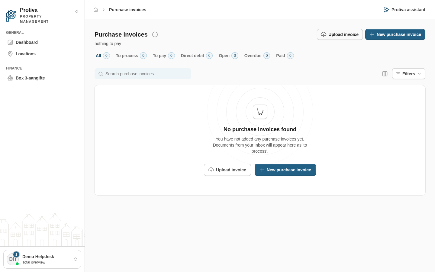Select the Overdue tab
The height and width of the screenshot is (272, 435).
[x=257, y=56]
